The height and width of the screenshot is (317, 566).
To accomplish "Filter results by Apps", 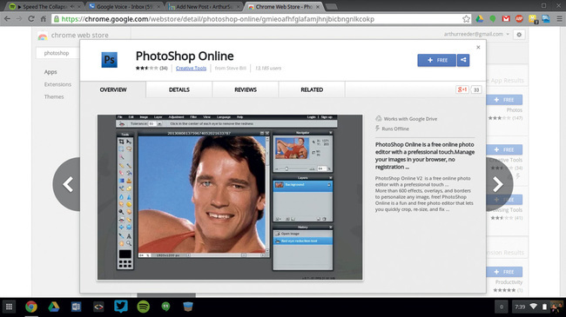I will tap(51, 72).
